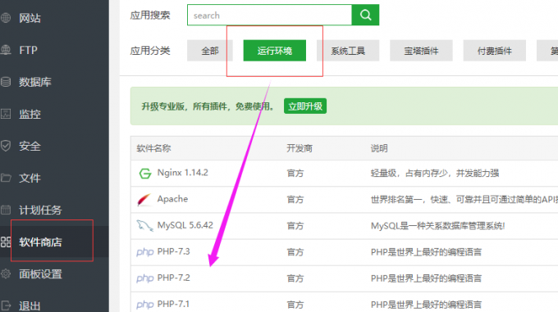Click the globe icon beside 网站
The height and width of the screenshot is (312, 558).
click(x=6, y=17)
